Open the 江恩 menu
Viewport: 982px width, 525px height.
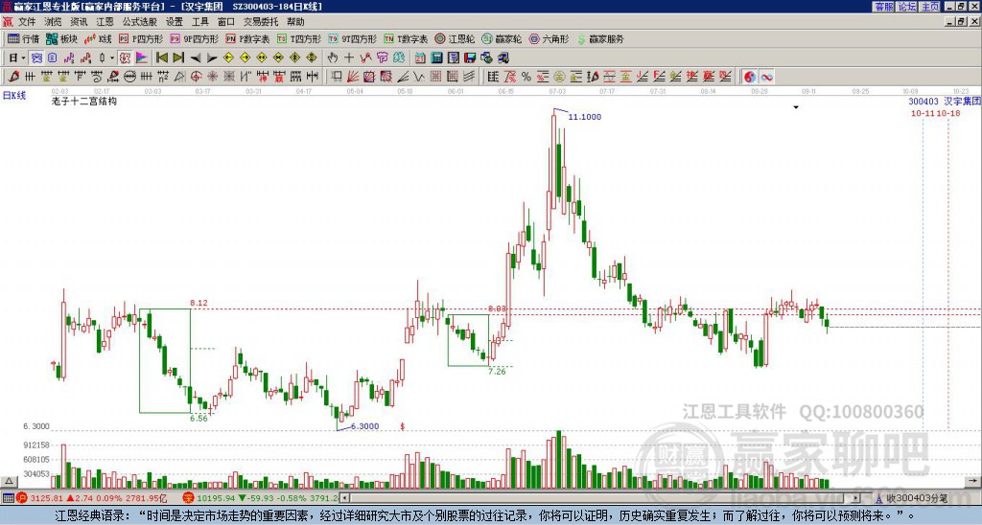point(105,22)
